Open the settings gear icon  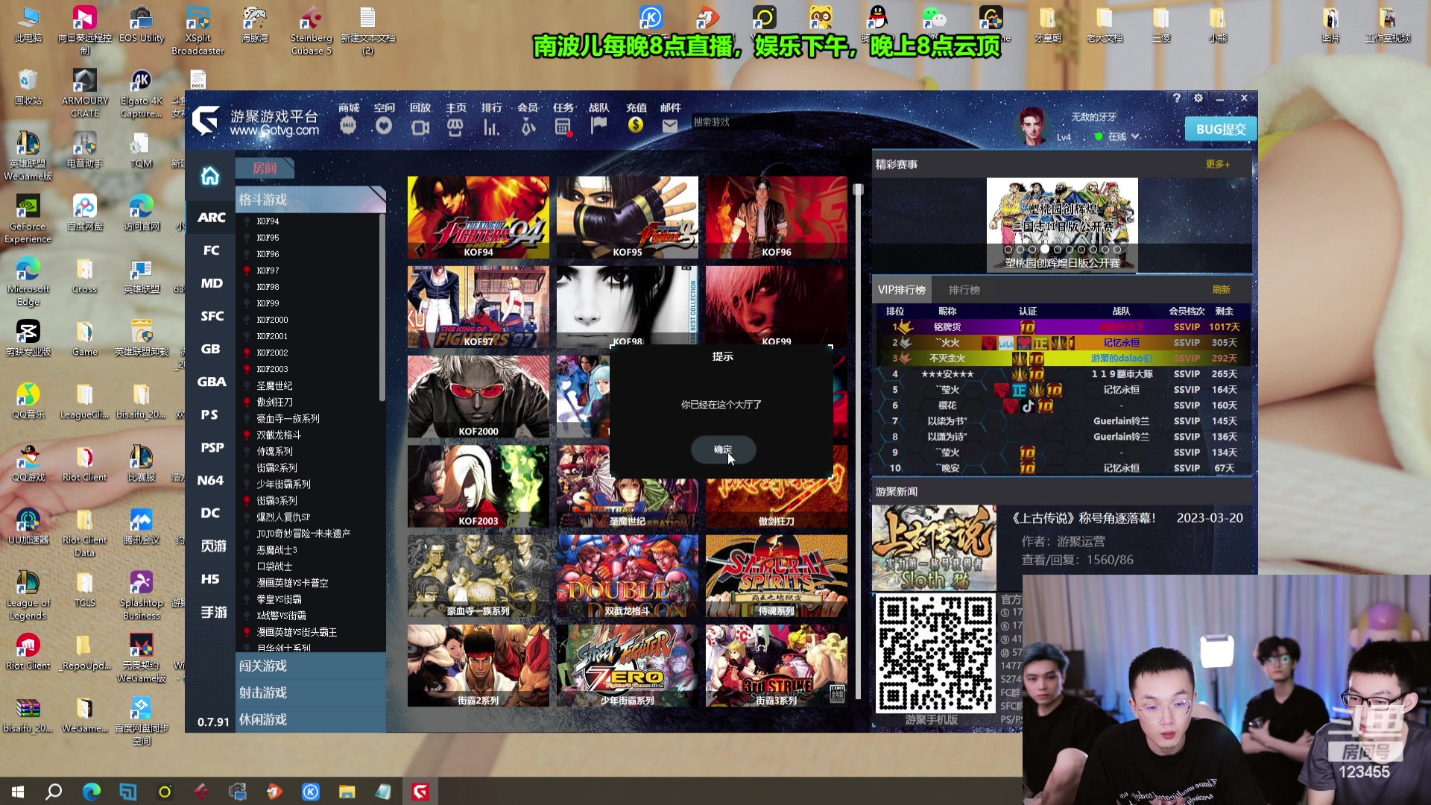click(1198, 98)
